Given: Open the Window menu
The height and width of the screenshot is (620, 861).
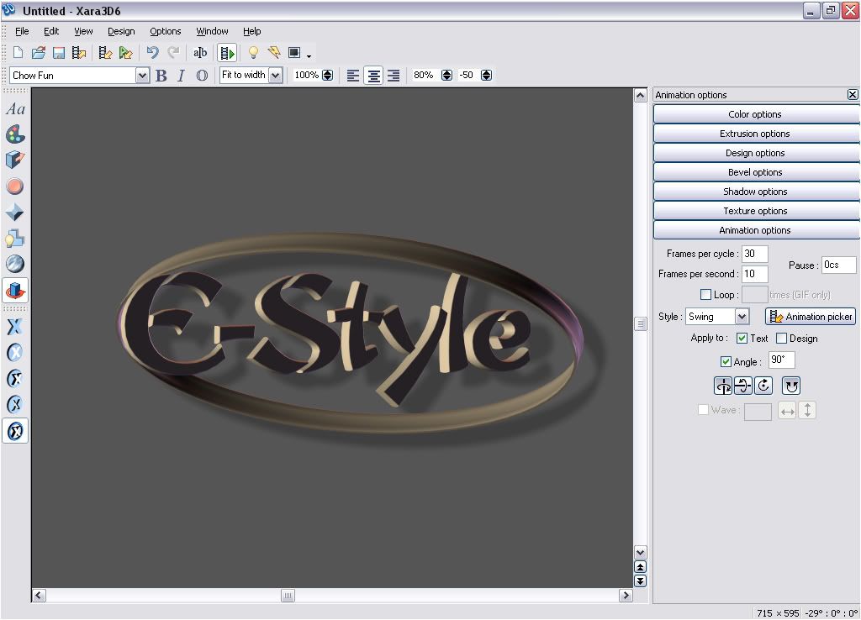Looking at the screenshot, I should coord(212,31).
